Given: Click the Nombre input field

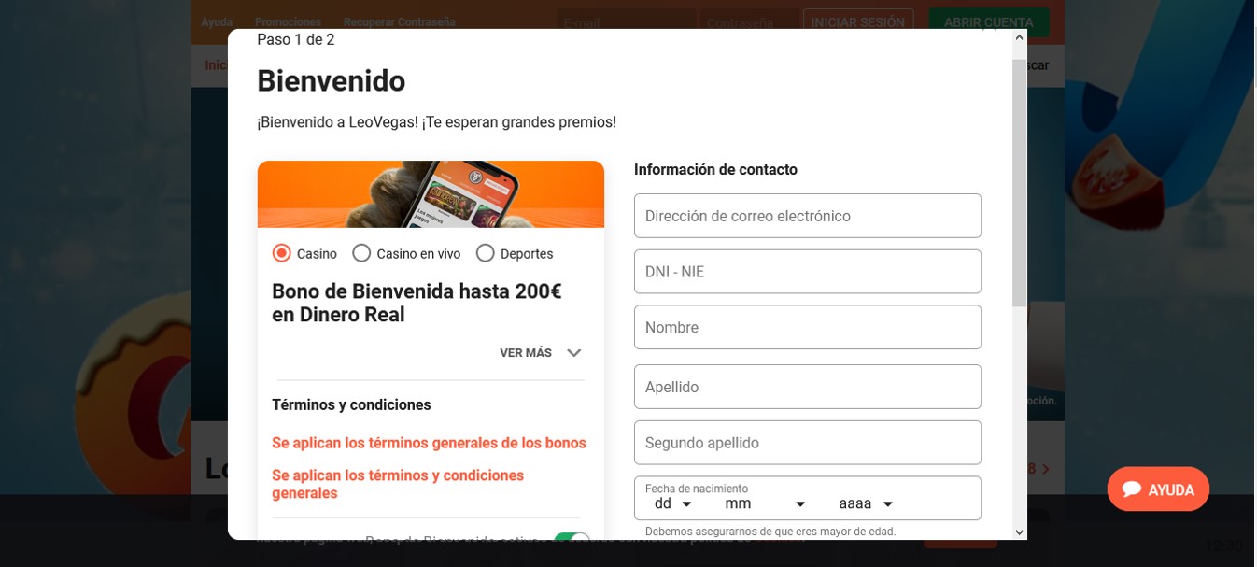Looking at the screenshot, I should tap(808, 328).
